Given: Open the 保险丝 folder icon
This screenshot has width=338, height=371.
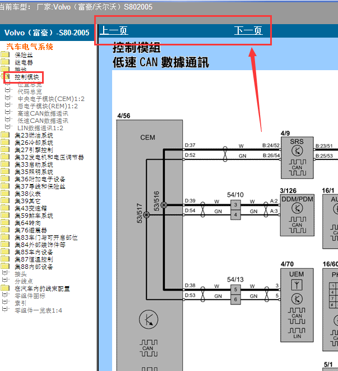Looking at the screenshot, I should (5, 54).
